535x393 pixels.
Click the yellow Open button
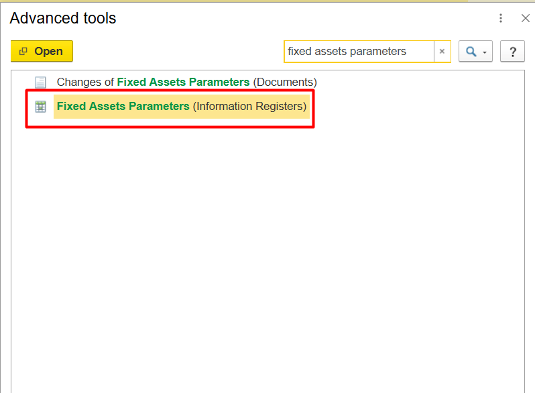tap(42, 51)
